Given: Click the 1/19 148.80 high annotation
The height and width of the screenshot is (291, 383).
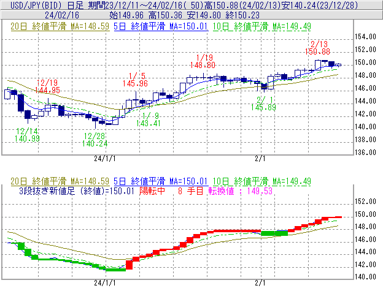Looking at the screenshot, I should click(203, 61).
